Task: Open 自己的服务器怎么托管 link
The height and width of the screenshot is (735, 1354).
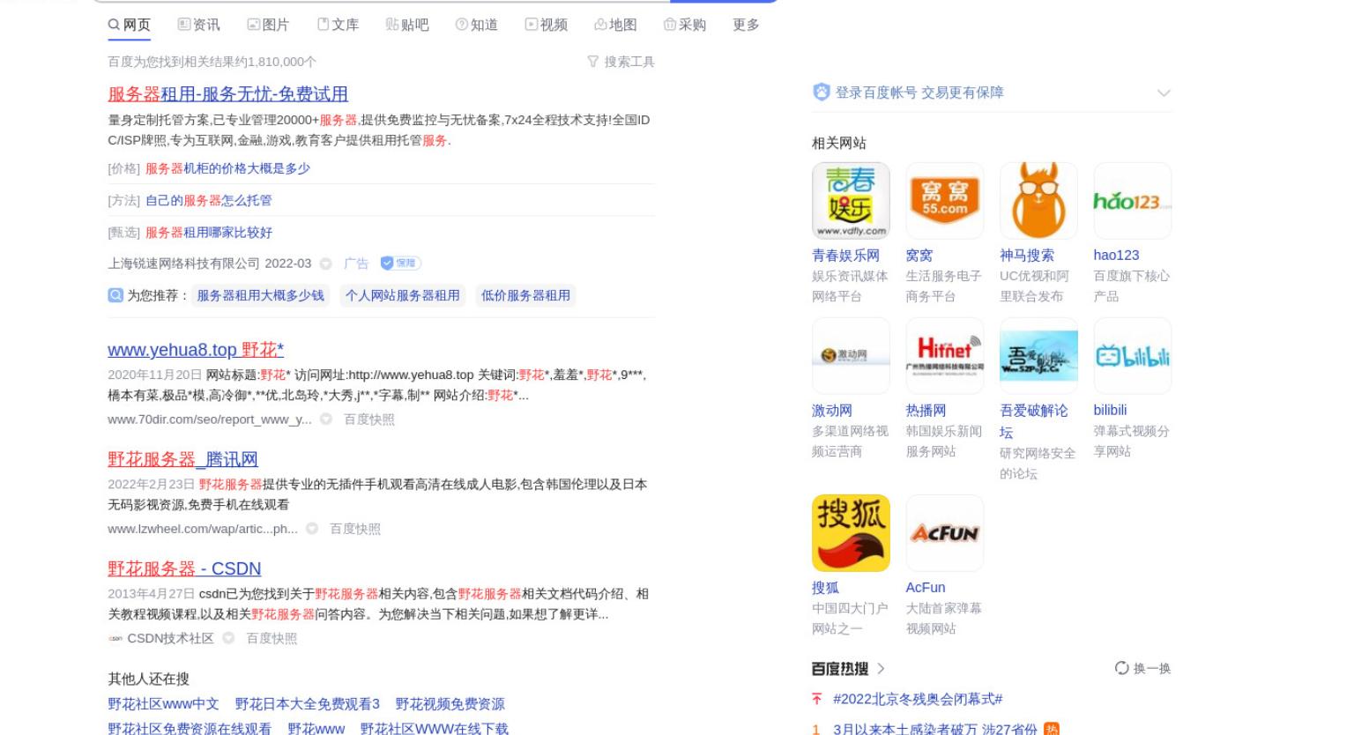Action: pos(208,200)
